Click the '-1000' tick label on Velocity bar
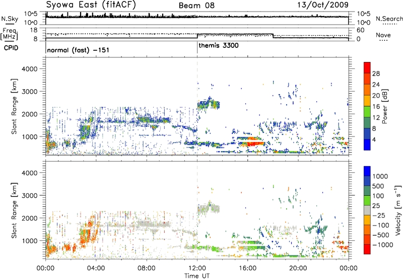 coord(383,245)
